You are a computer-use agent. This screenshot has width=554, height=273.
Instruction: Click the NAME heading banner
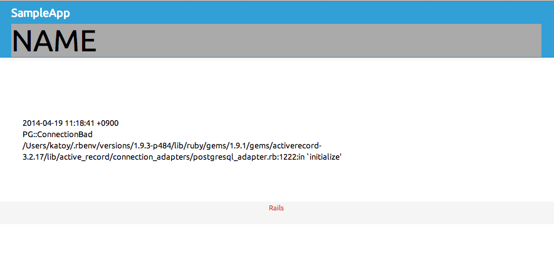click(276, 40)
